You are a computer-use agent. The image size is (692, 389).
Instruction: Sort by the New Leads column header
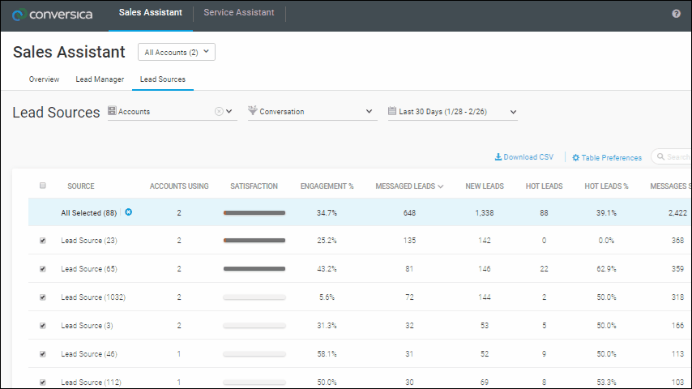485,186
